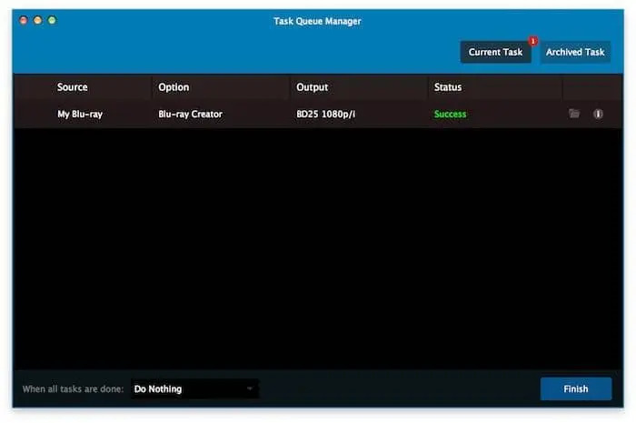Switch to the Current Task tab
Image resolution: width=636 pixels, height=423 pixels.
coord(495,52)
